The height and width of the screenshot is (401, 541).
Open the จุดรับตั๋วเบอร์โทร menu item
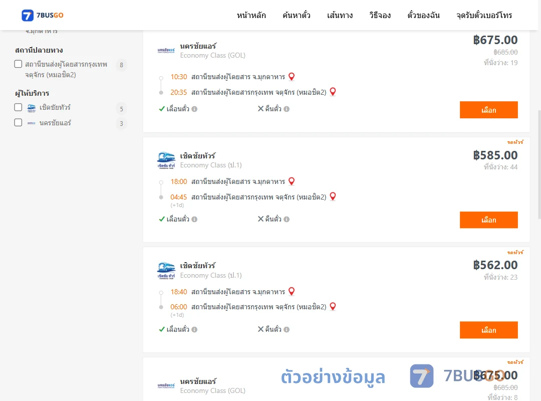point(484,15)
